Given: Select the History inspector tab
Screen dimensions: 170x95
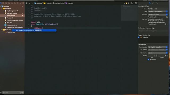Looking at the screenshot, I should coord(153,3).
